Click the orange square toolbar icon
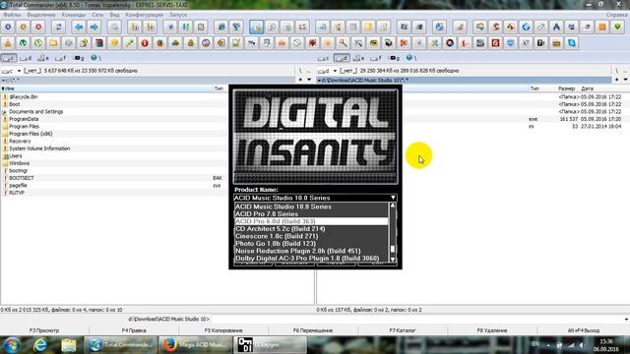Viewport: 630px width, 354px height. (602, 27)
